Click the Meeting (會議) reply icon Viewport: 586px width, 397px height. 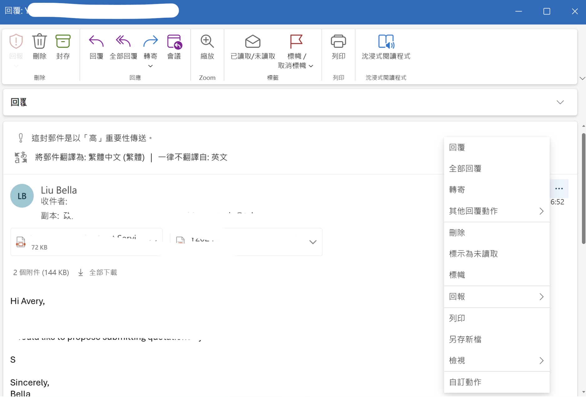174,41
